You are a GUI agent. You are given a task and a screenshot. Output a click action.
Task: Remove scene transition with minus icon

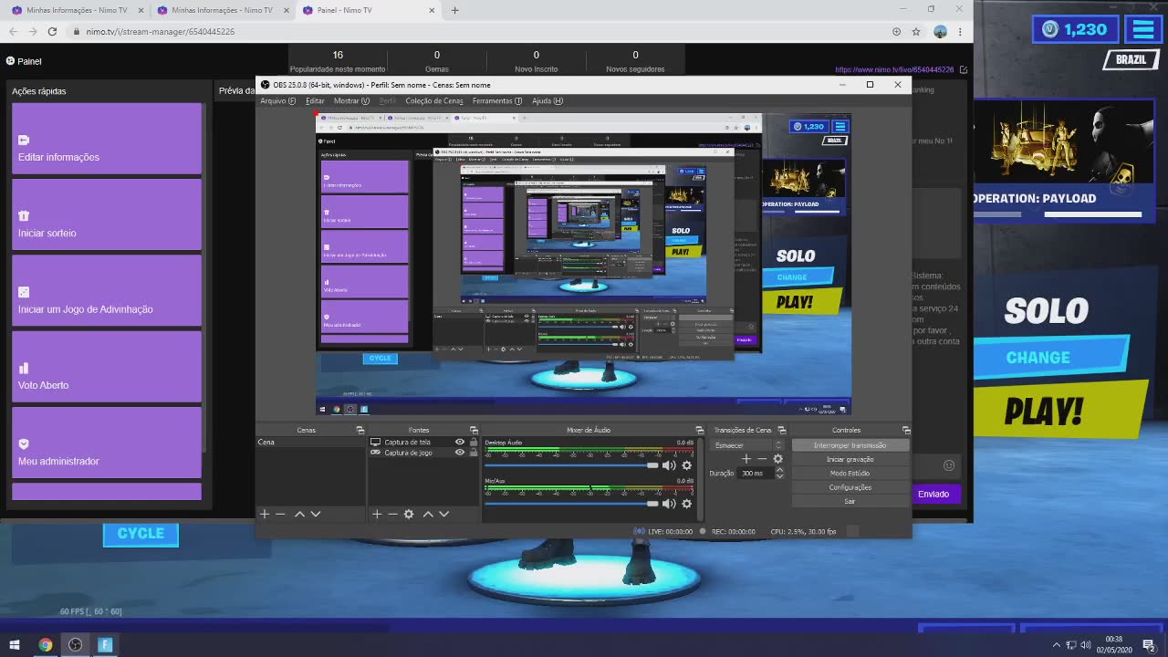[762, 459]
